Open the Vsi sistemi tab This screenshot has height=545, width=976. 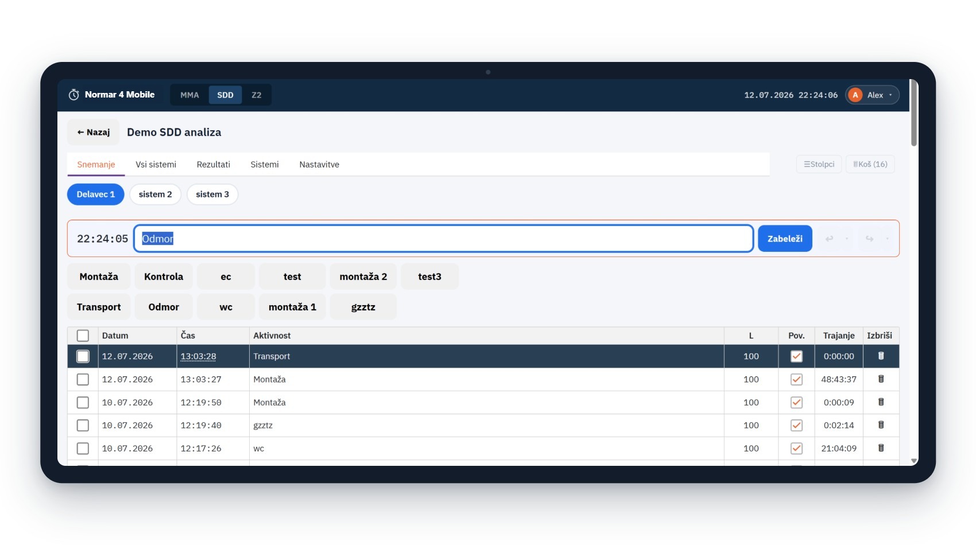point(156,165)
